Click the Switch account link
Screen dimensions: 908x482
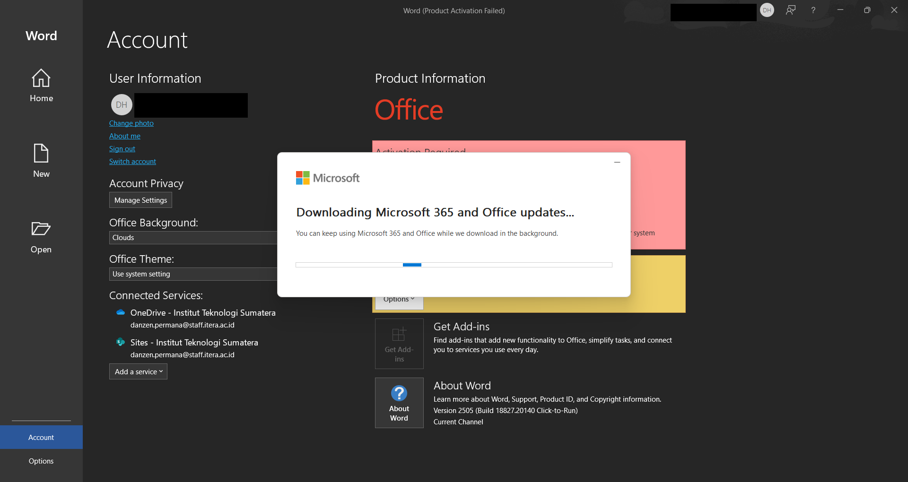coord(132,162)
